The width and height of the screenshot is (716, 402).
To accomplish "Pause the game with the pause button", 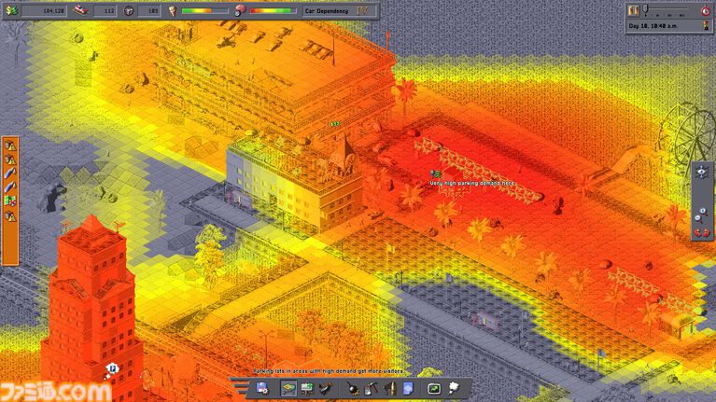I will coord(633,10).
